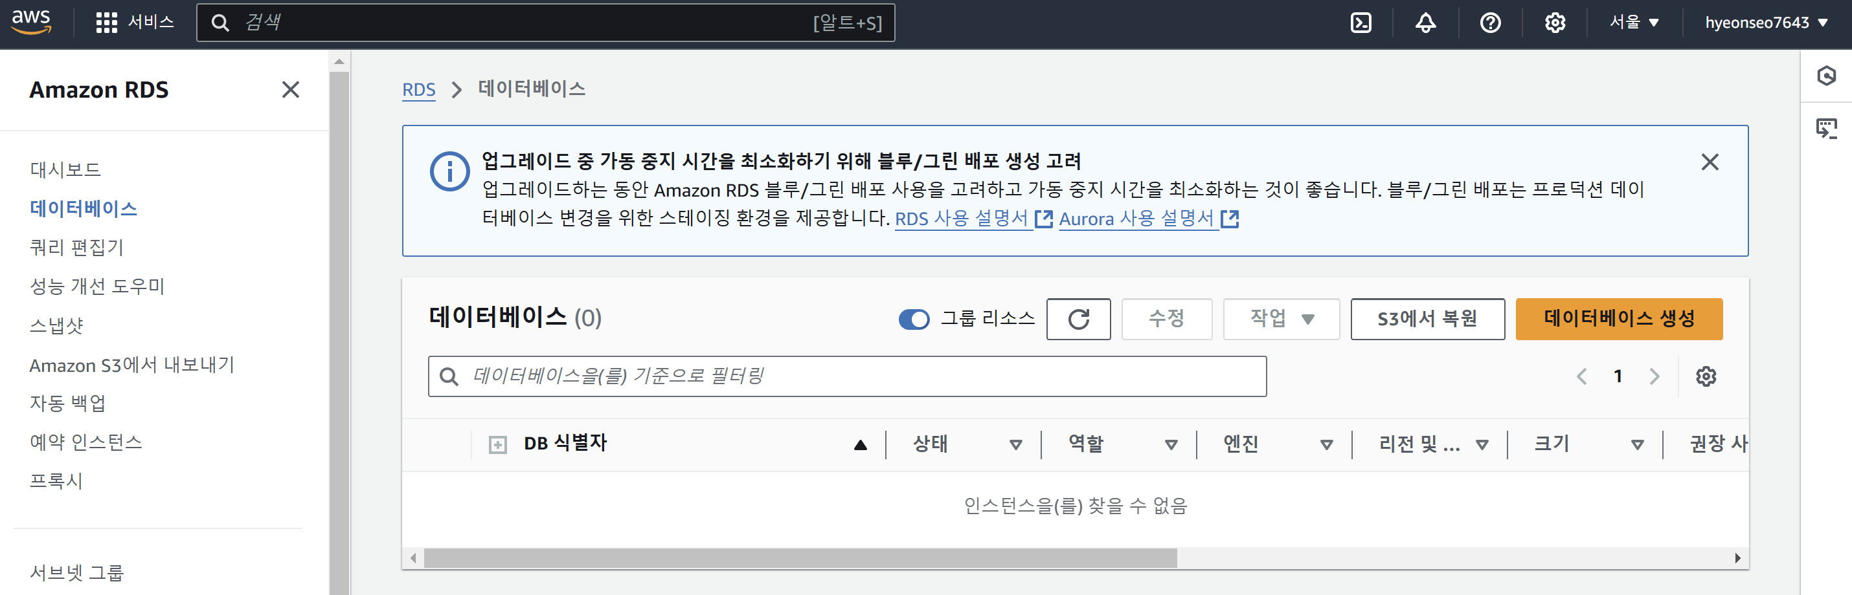Refresh the database list
The image size is (1852, 595).
click(1078, 319)
